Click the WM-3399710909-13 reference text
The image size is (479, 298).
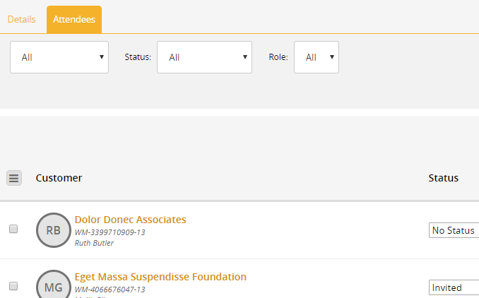click(110, 232)
